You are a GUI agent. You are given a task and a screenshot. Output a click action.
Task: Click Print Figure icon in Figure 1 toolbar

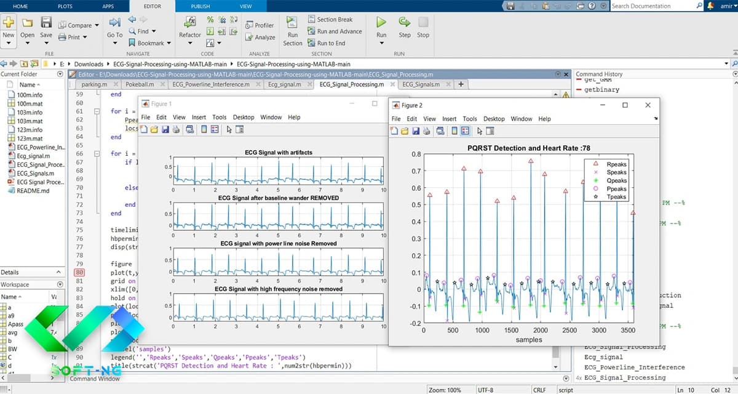176,129
